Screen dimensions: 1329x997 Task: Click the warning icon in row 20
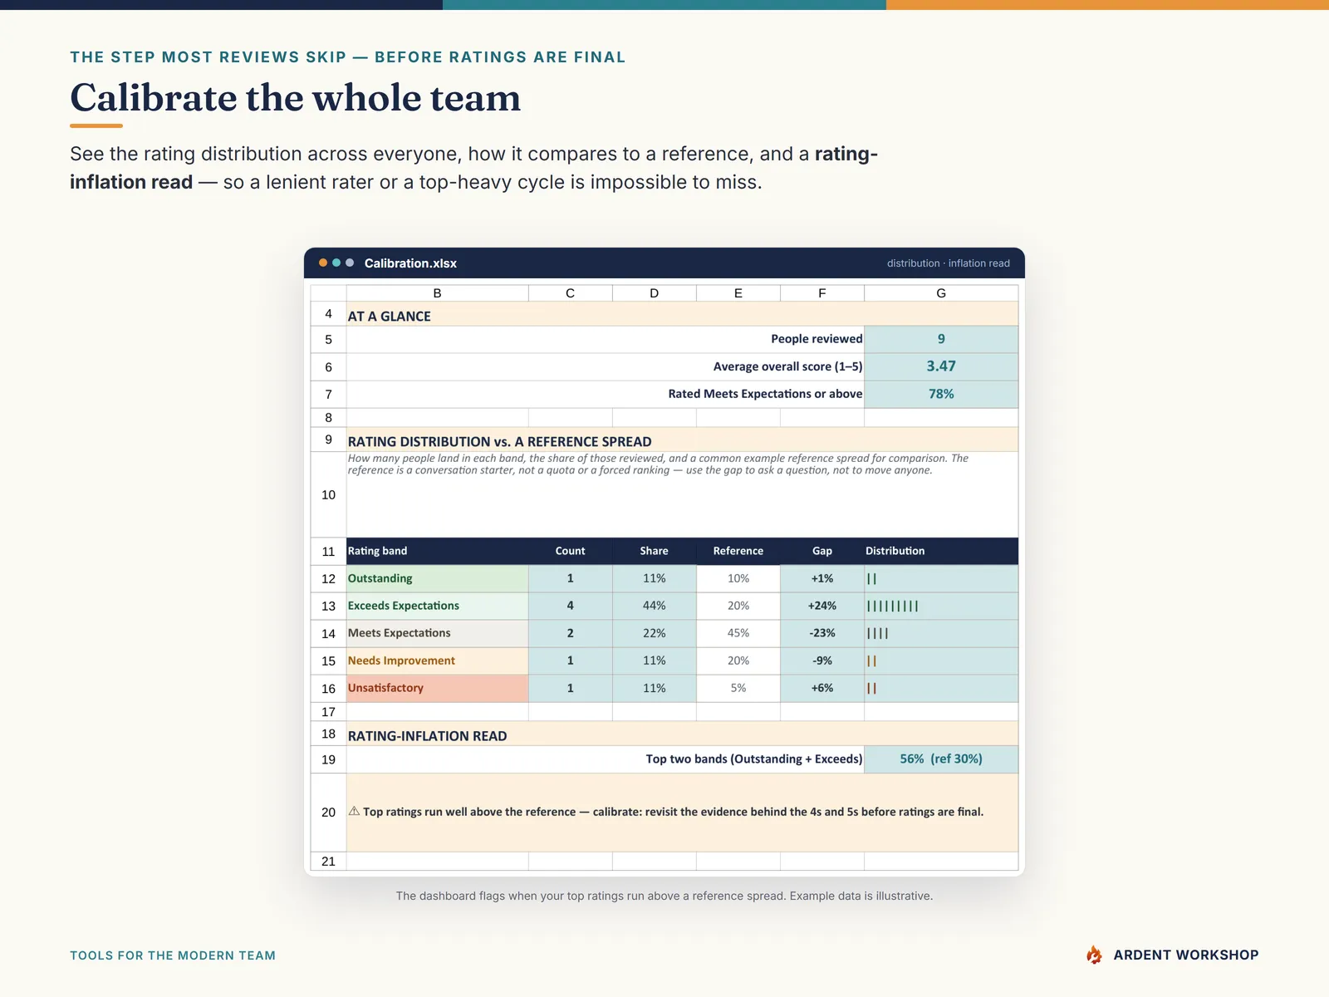click(354, 811)
